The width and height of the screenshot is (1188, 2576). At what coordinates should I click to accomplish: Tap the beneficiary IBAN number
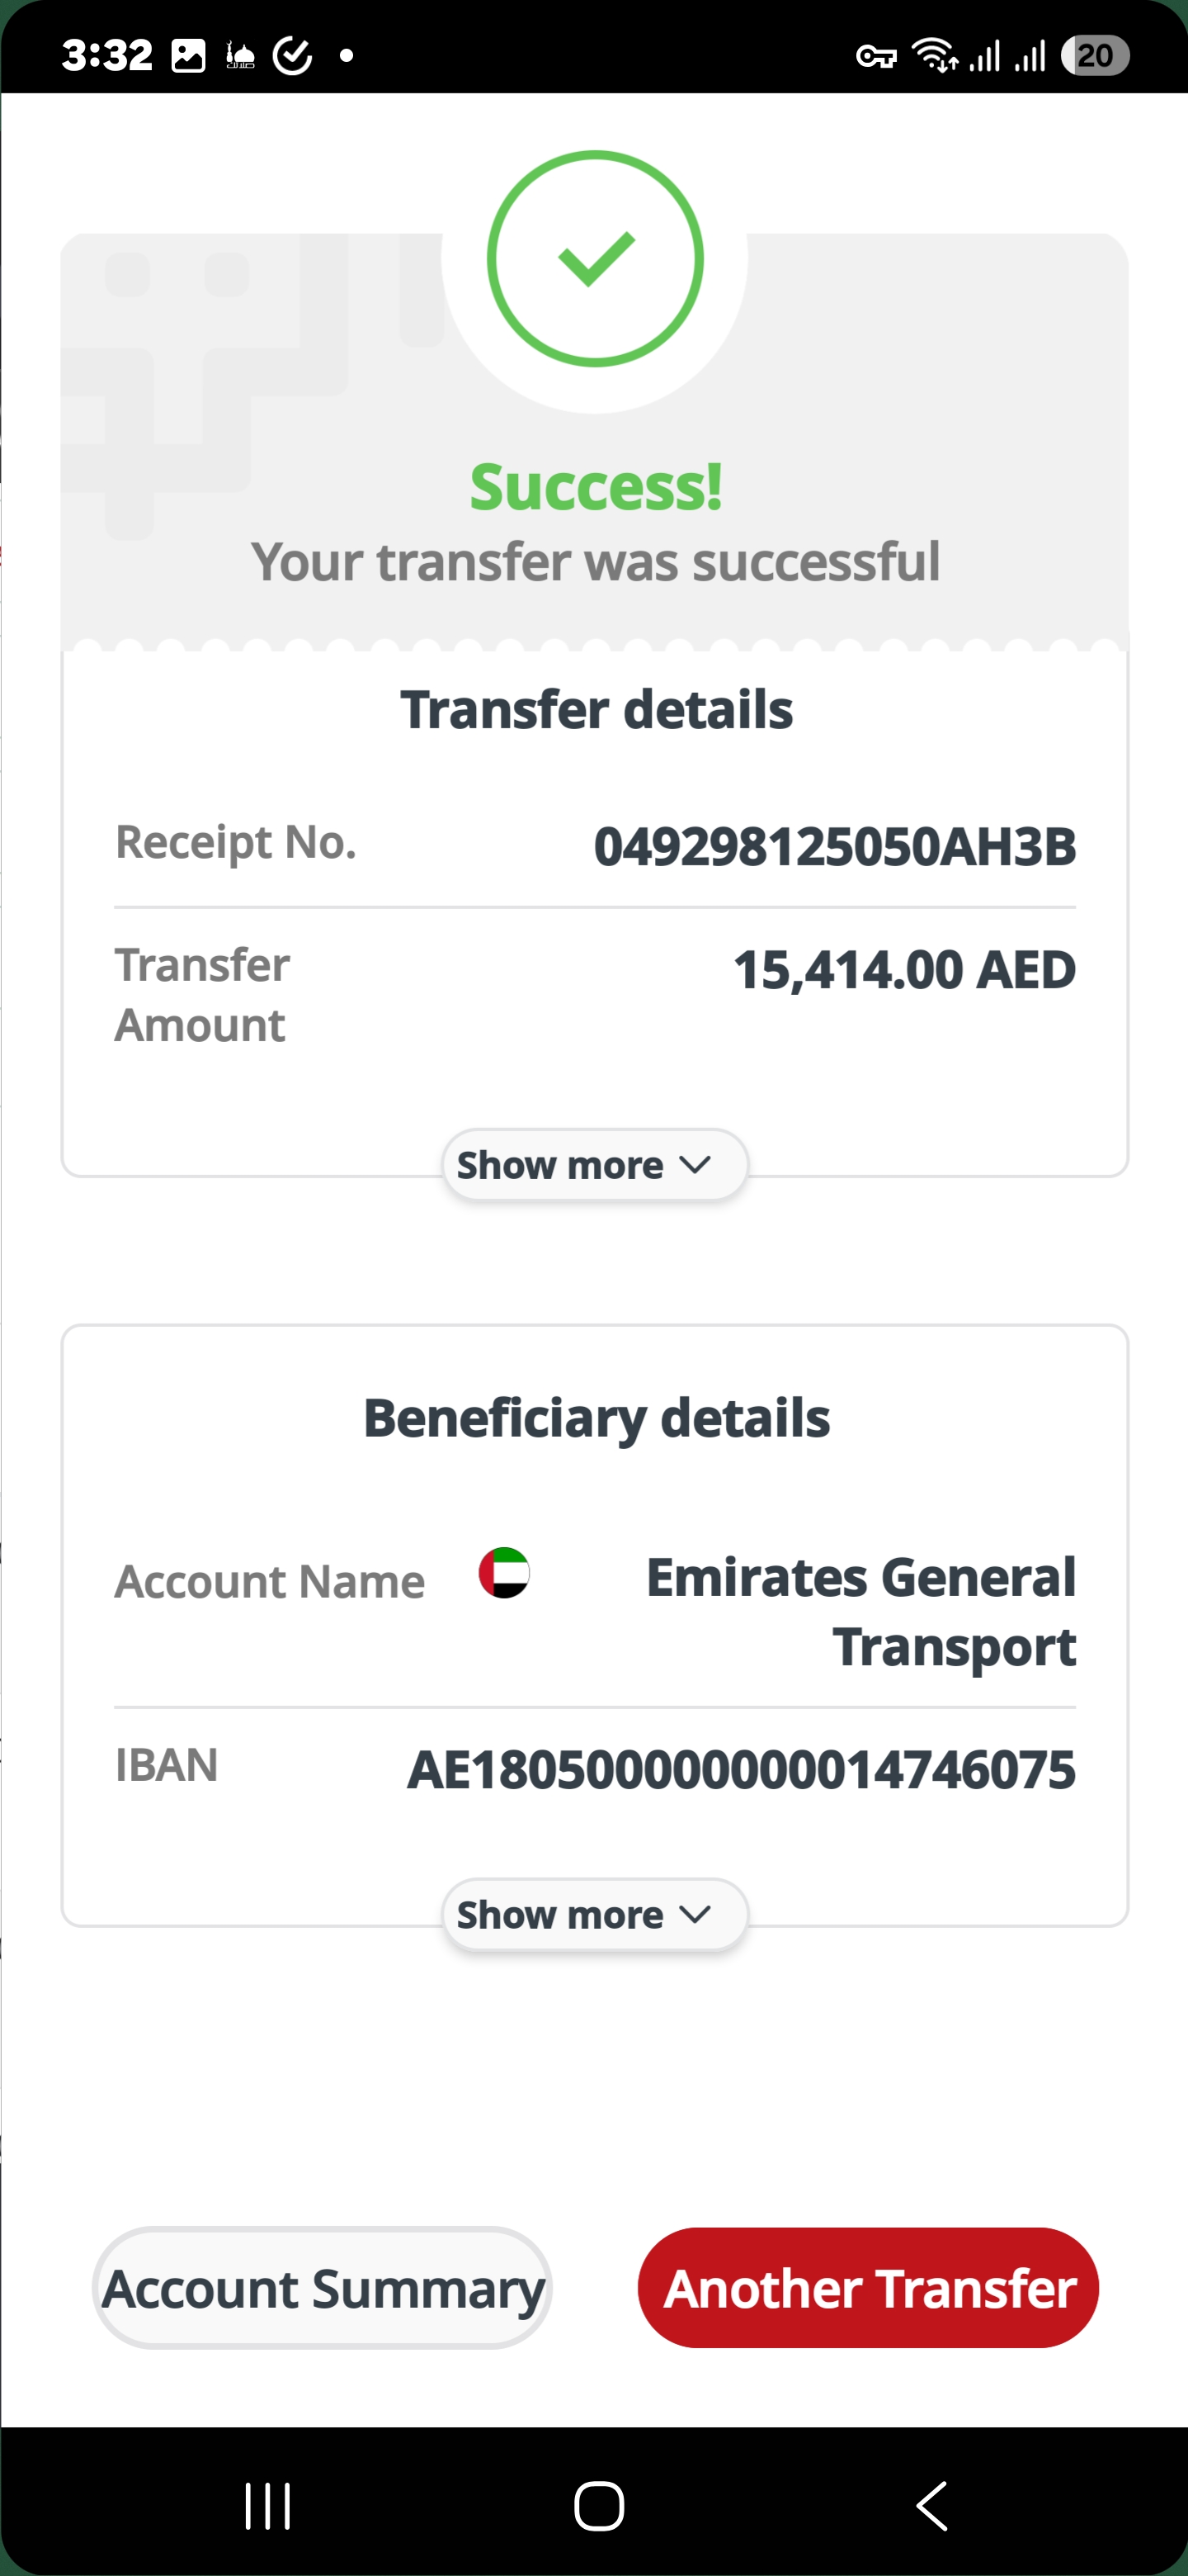coord(742,1769)
